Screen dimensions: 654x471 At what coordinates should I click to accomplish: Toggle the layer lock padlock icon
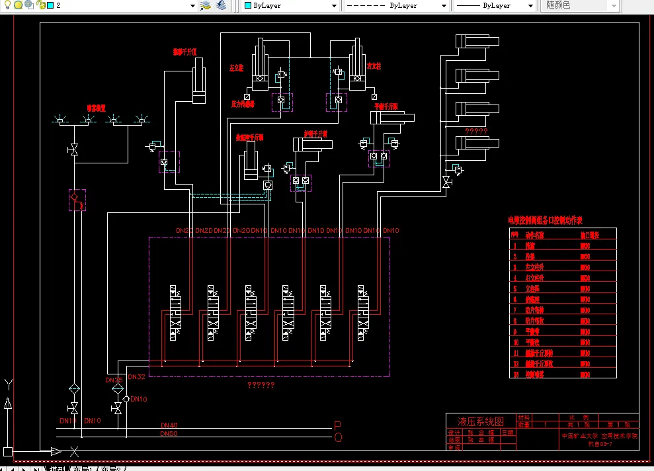tap(41, 5)
